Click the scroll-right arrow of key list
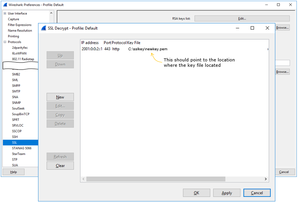Viewport: 298px width, 203px height. point(266,179)
